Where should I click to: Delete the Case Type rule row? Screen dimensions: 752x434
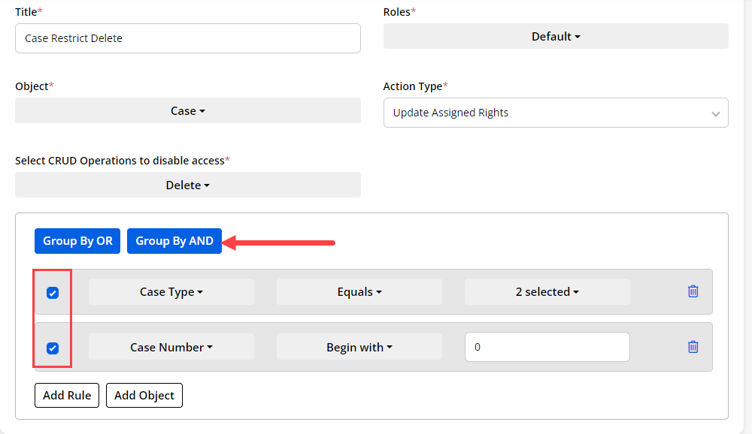point(693,291)
